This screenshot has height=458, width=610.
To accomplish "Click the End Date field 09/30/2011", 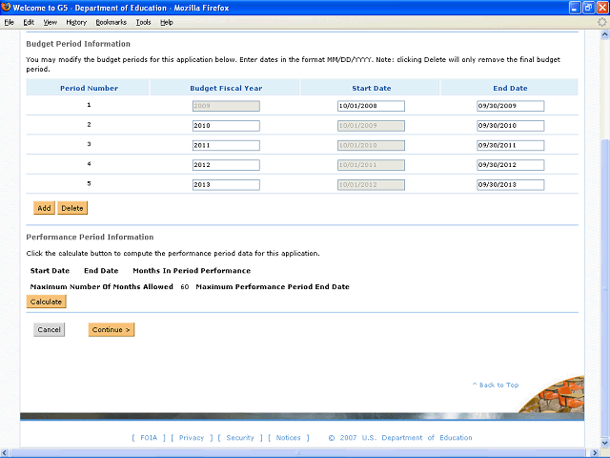I will [x=511, y=146].
